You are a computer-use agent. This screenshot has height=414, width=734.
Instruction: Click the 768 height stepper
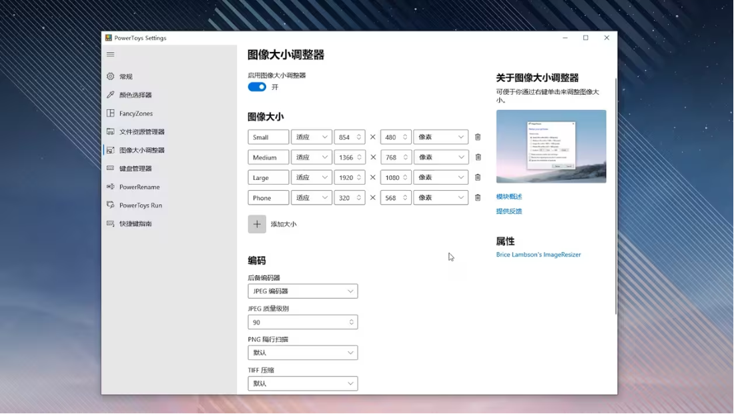[405, 157]
